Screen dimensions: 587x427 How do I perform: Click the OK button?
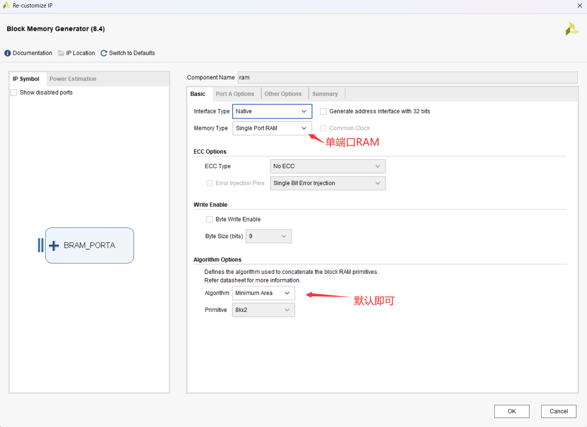(512, 411)
